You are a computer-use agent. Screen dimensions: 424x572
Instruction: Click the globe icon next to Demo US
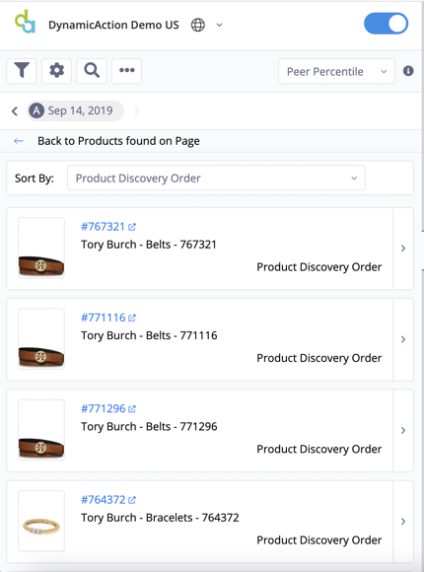pos(198,25)
